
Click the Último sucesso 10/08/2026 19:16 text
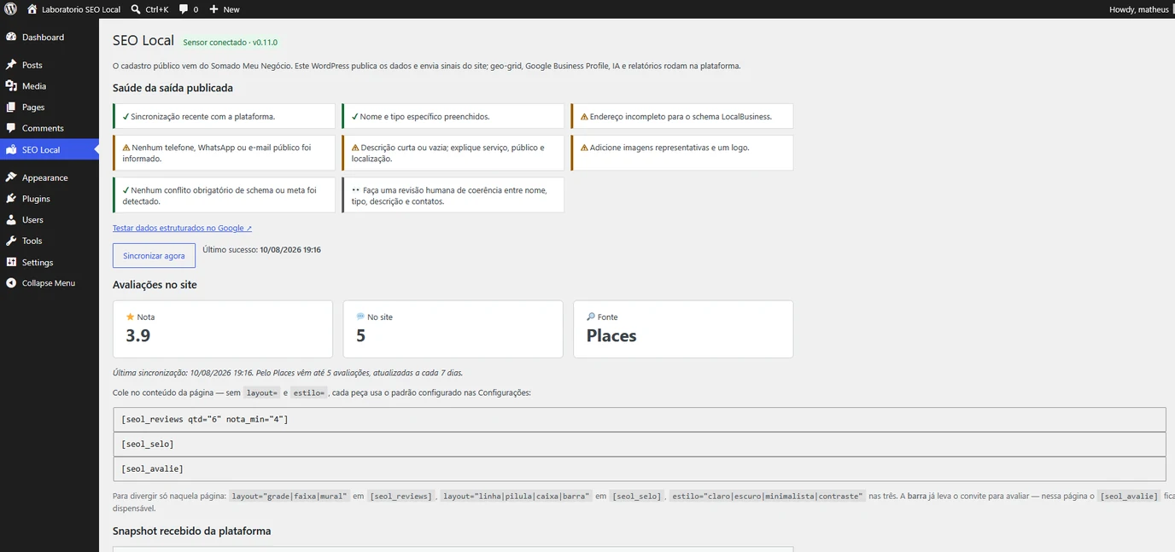(x=261, y=250)
